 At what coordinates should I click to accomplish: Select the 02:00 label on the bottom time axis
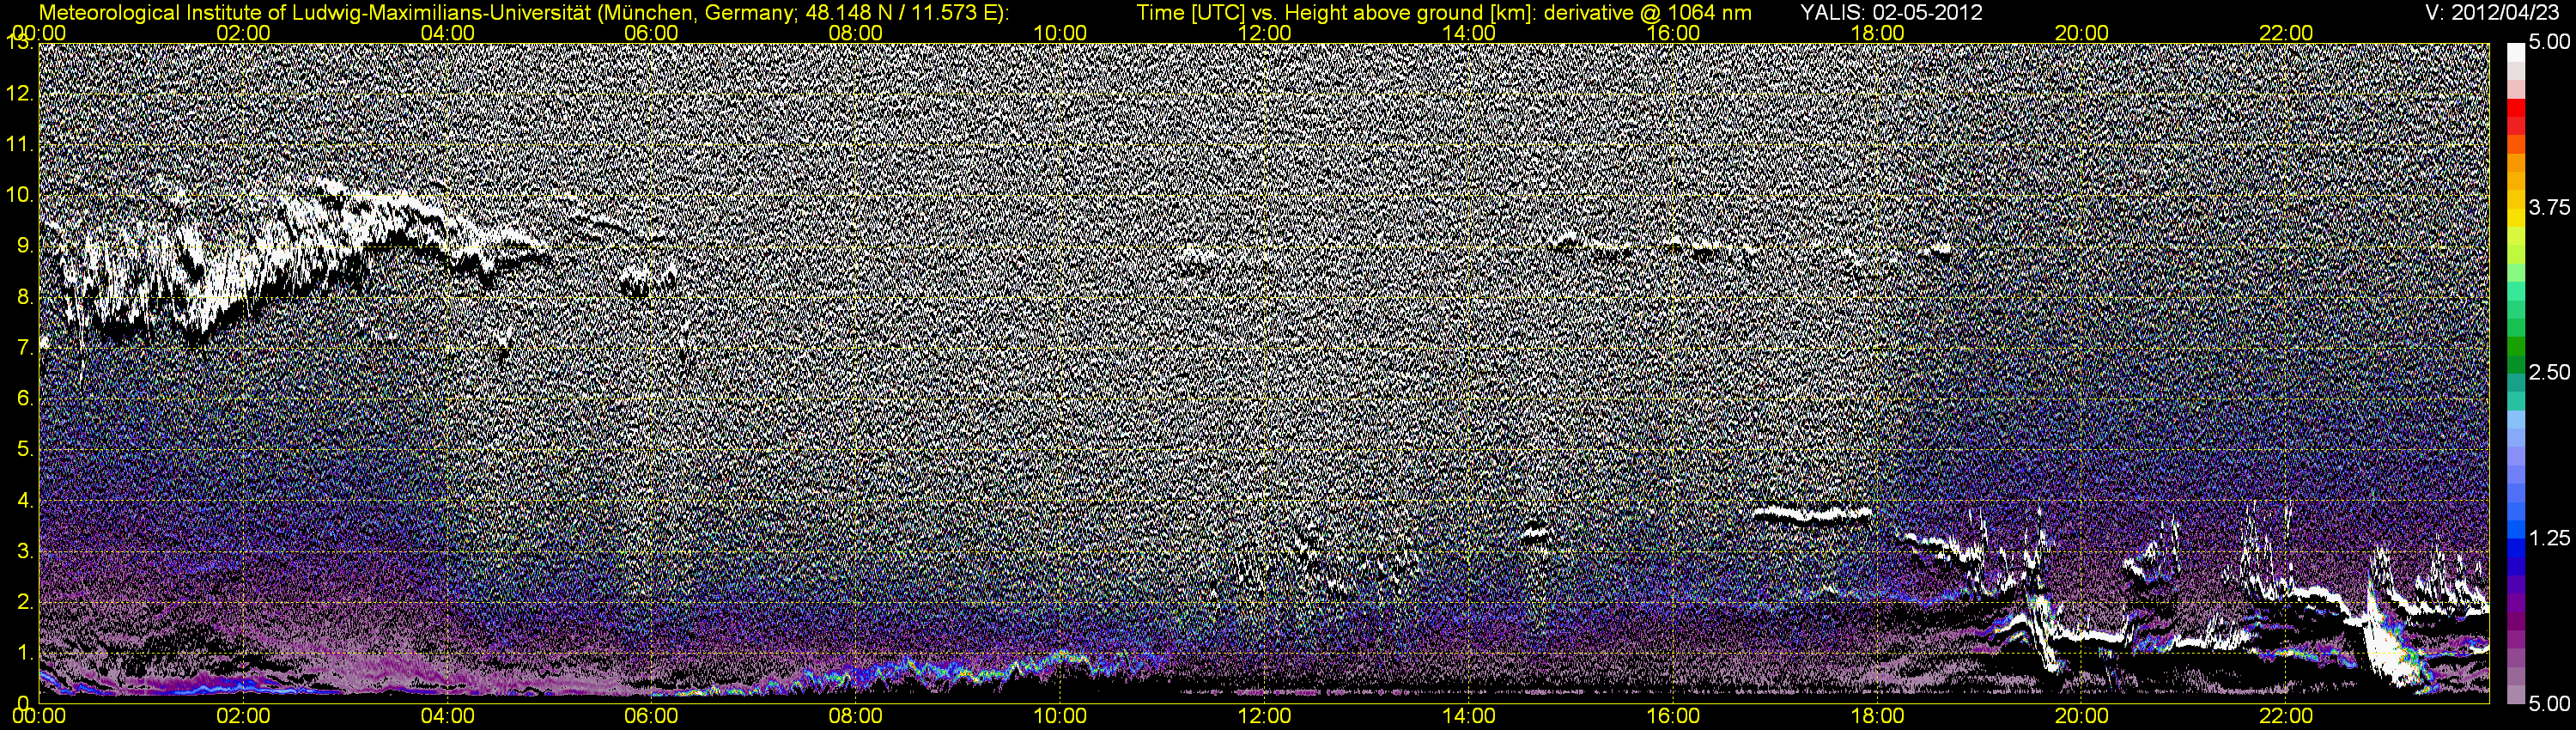(x=243, y=717)
